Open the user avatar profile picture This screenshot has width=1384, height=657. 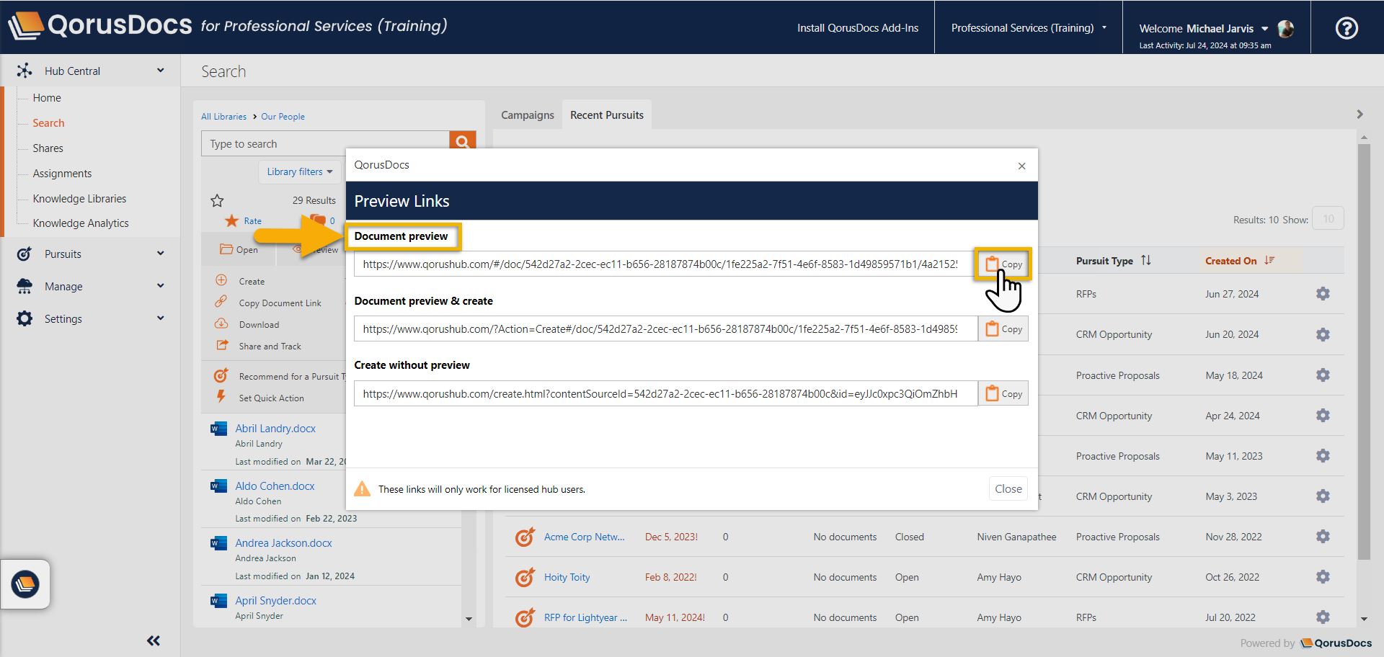(x=1285, y=29)
